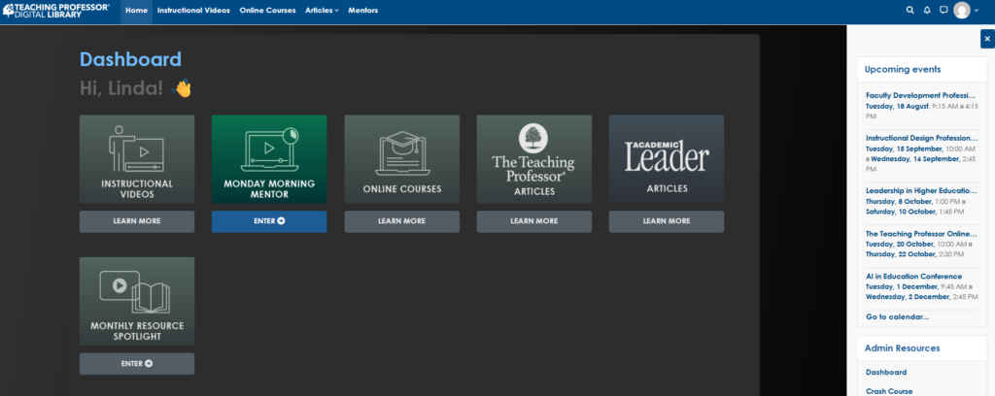Open the Instructional Design Profession... event
This screenshot has height=396, width=995.
(x=921, y=138)
